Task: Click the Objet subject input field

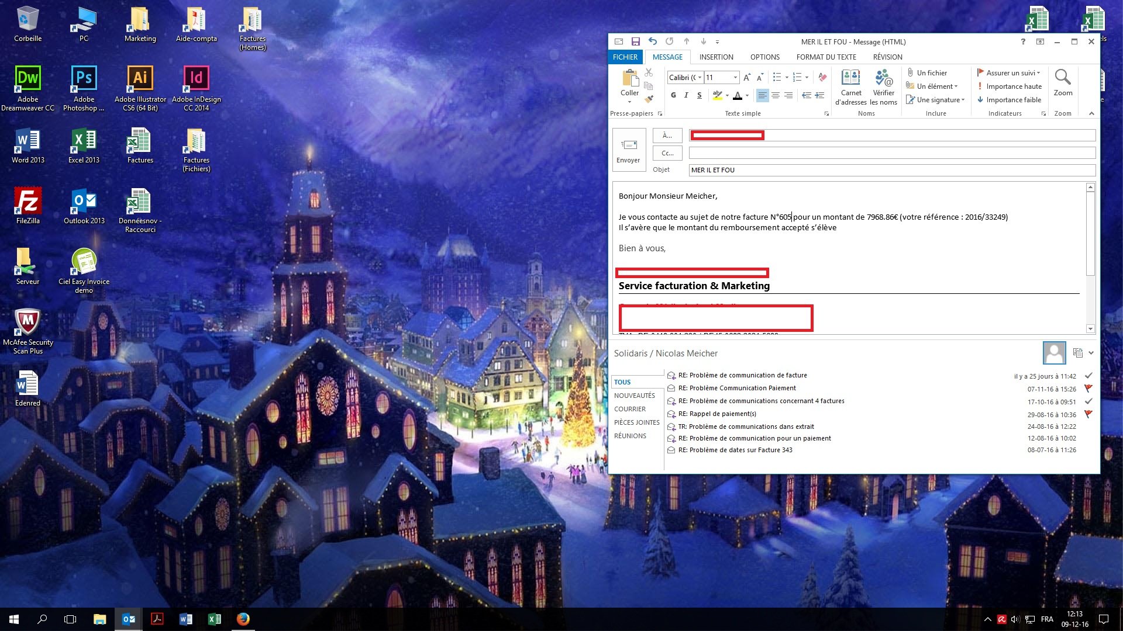Action: (891, 170)
